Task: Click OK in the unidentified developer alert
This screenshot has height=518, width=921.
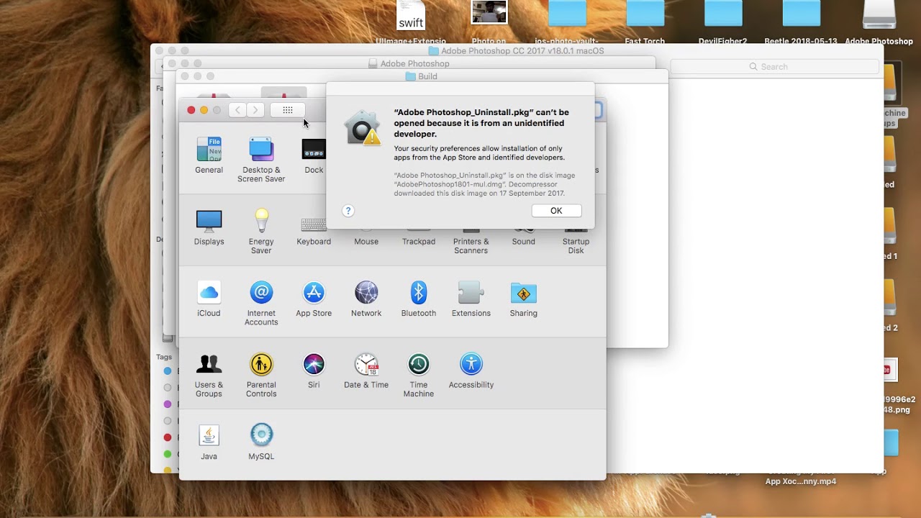Action: pos(556,211)
